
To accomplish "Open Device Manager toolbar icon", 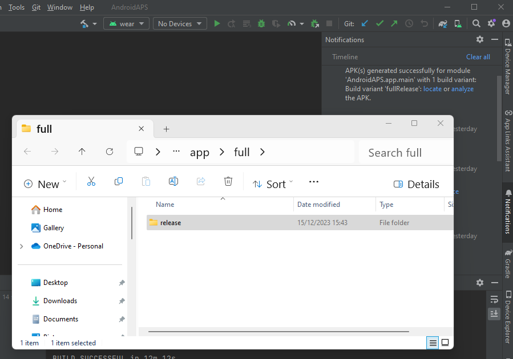I will coord(458,23).
